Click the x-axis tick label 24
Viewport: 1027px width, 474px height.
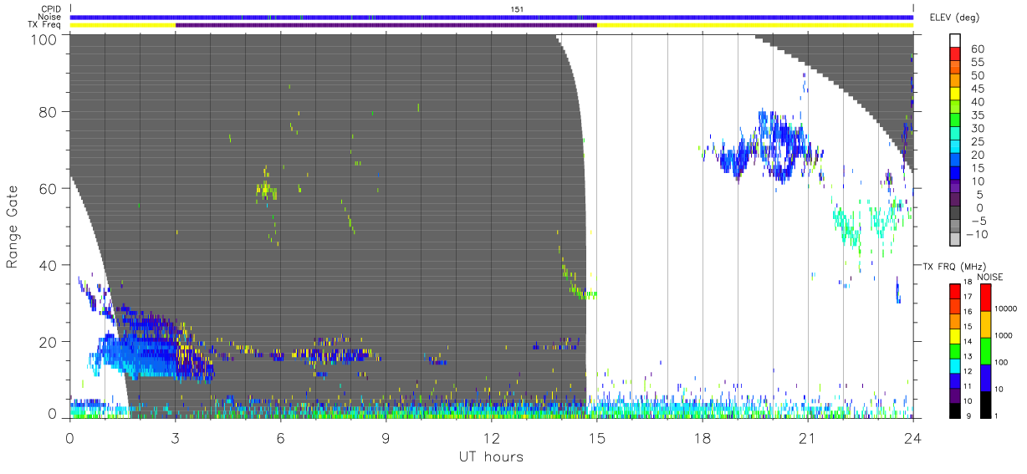(x=913, y=439)
